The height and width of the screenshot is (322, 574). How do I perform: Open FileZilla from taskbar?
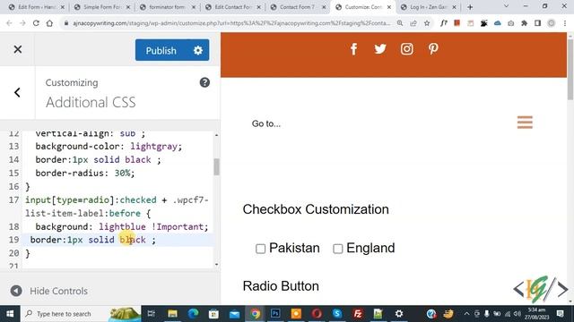(358, 314)
